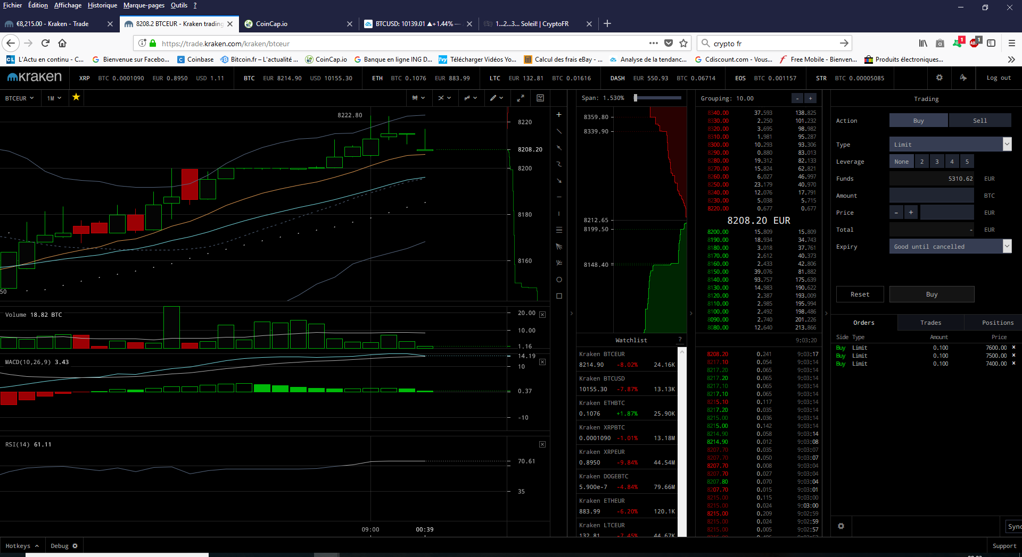
Task: Select leverage option 5
Action: pos(967,162)
